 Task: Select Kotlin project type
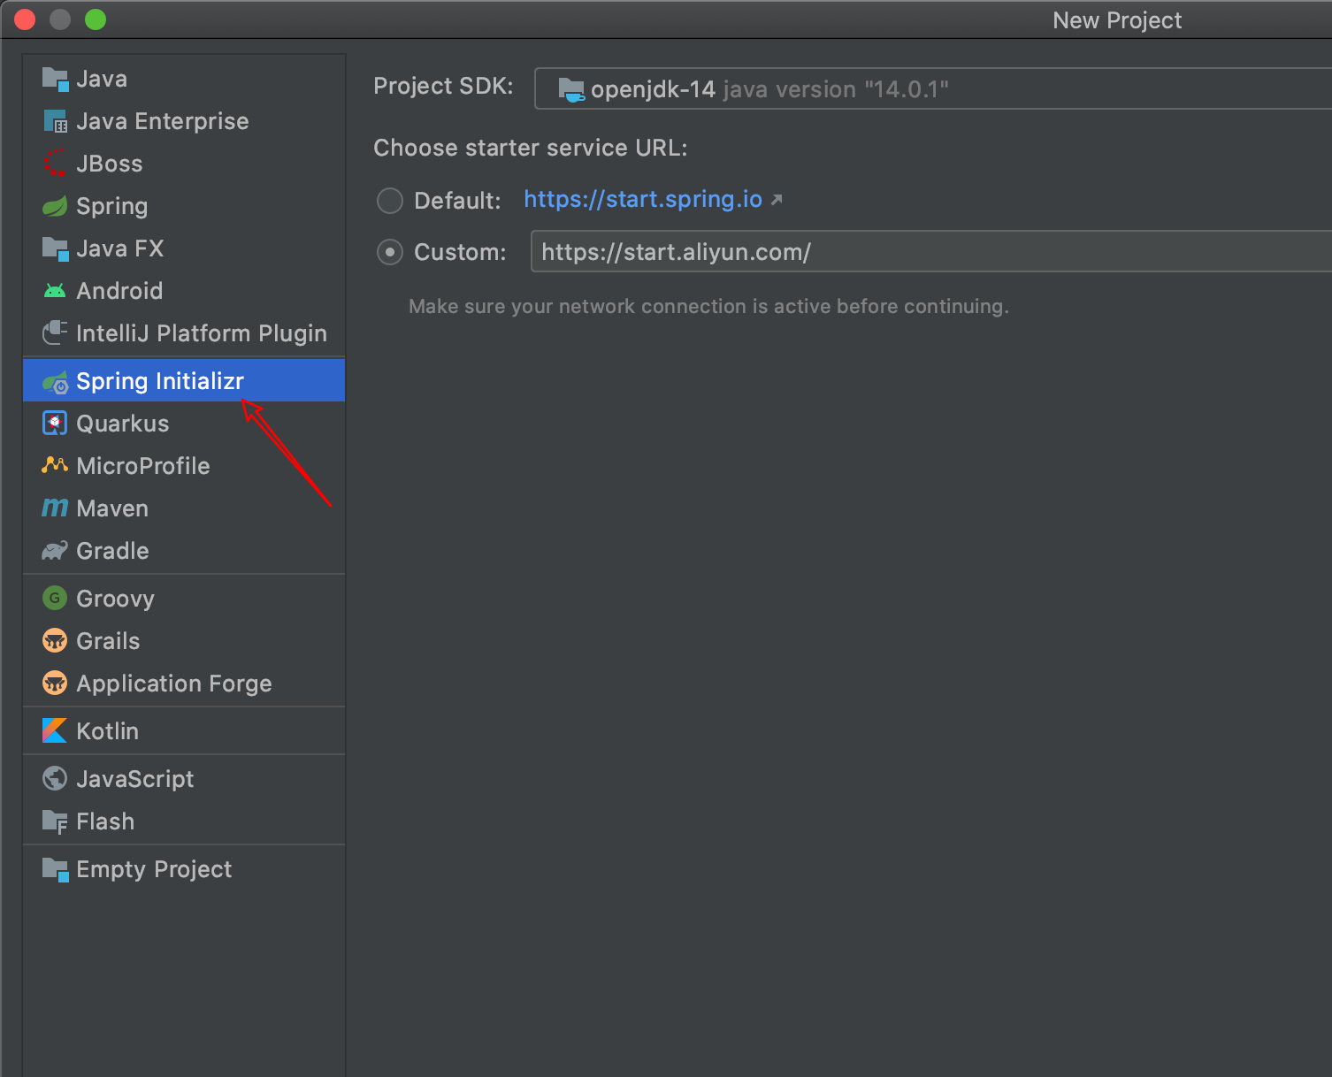pyautogui.click(x=184, y=731)
